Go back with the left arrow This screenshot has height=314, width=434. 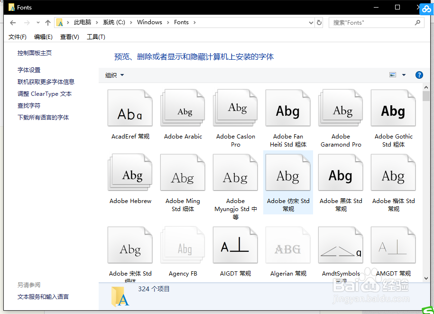(x=13, y=23)
